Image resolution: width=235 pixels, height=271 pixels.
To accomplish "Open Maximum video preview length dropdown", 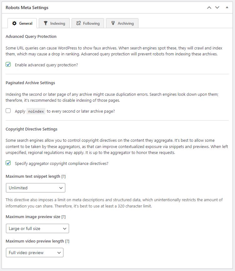I will [x=35, y=253].
